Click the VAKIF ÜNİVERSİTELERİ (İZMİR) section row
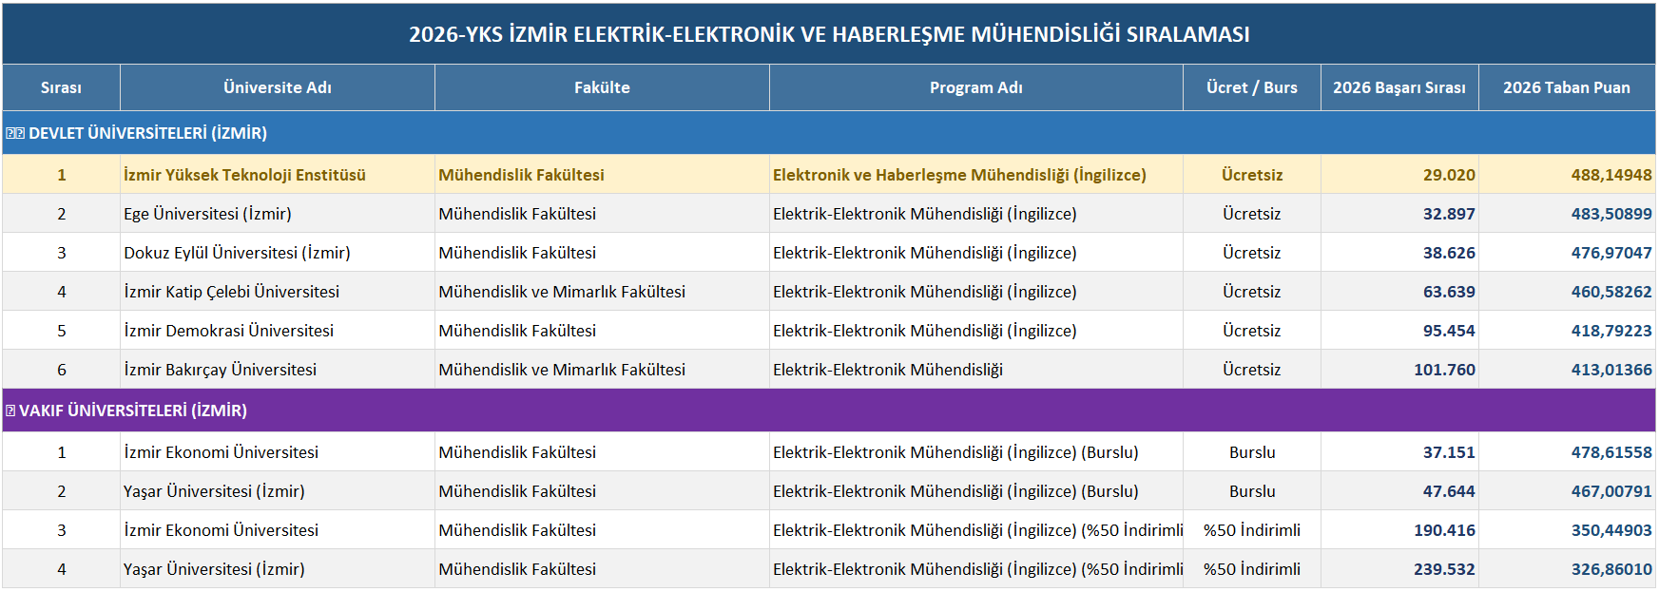This screenshot has height=592, width=1659. tap(829, 411)
